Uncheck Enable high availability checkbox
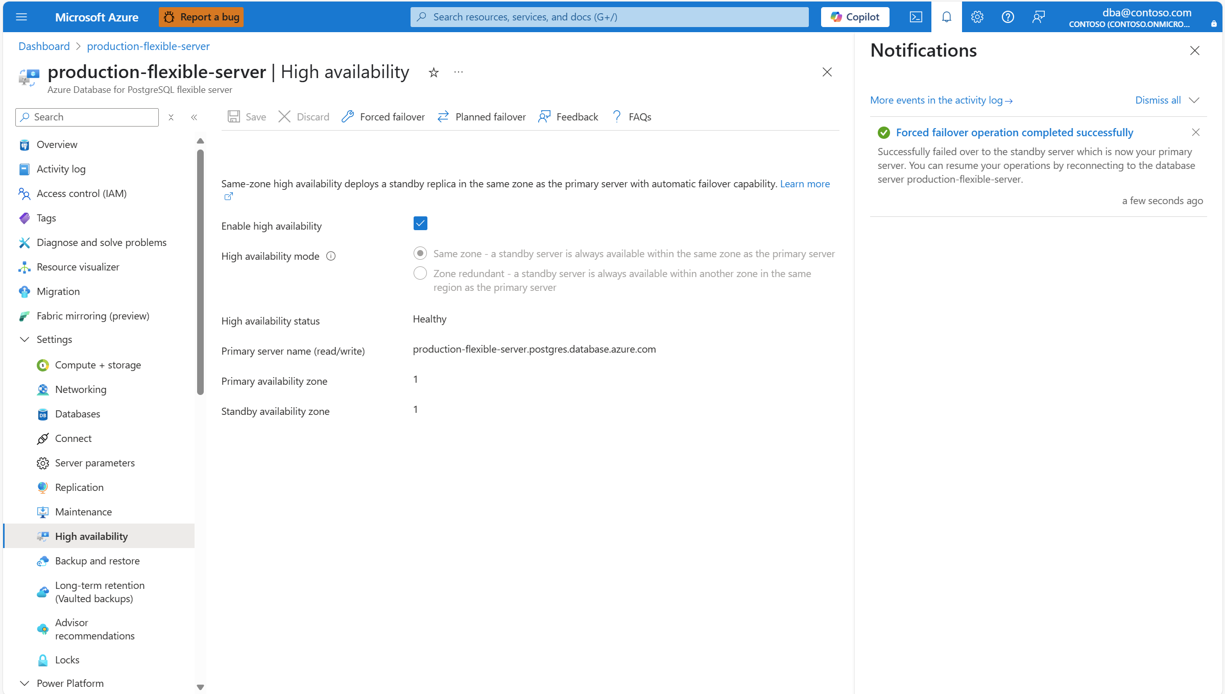Screen dimensions: 1225x694 click(420, 224)
